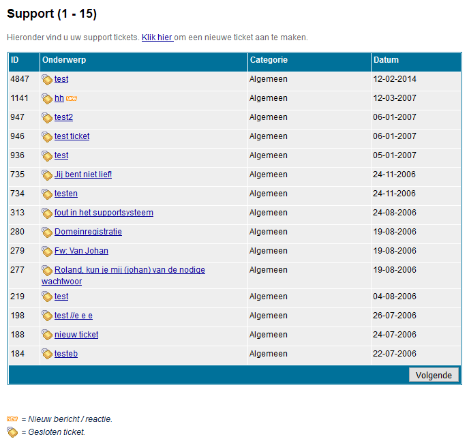Viewport: 469px width, 439px height.
Task: Click the tag icon beside ticket 4847
Action: click(x=47, y=80)
